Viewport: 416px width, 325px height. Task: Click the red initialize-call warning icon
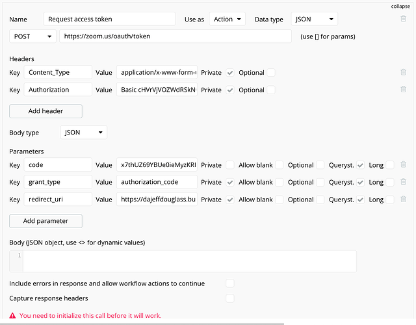(13, 315)
